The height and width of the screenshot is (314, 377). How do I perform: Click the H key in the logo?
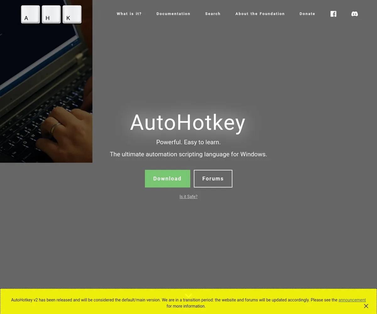pos(51,14)
